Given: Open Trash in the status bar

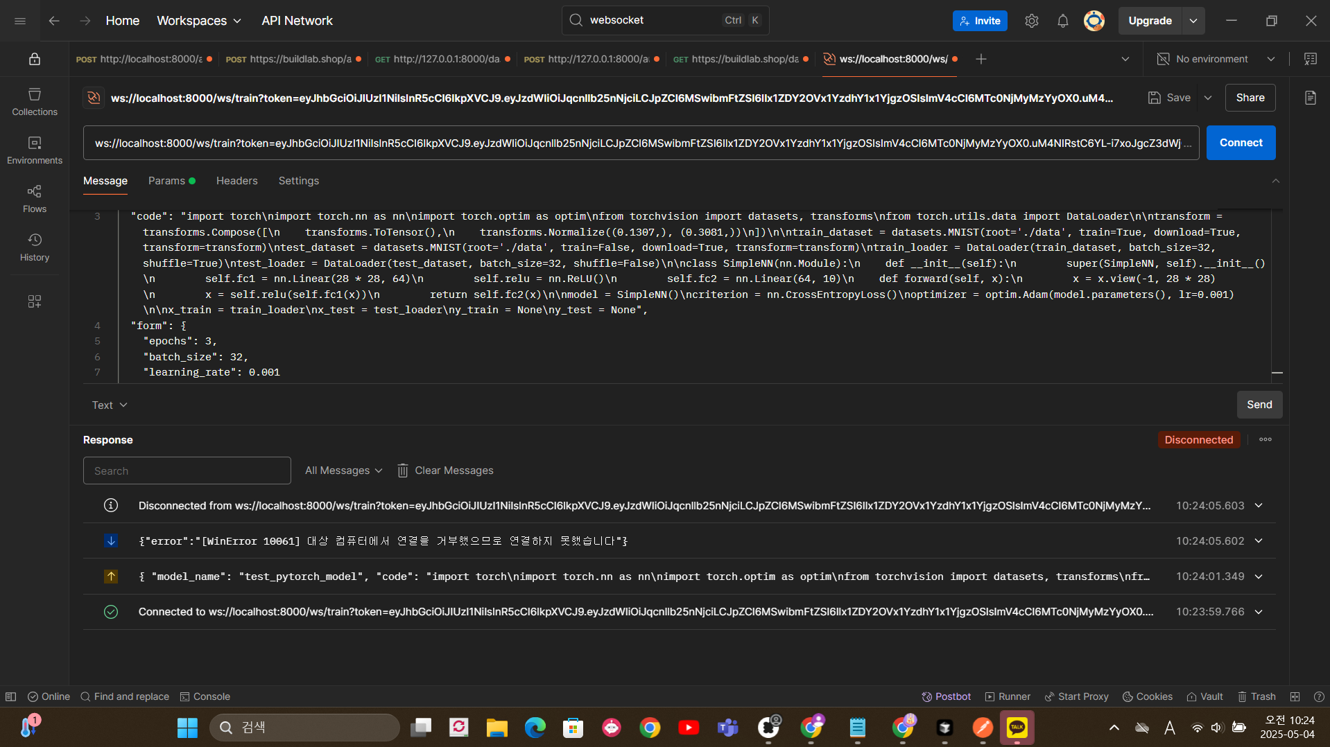Looking at the screenshot, I should (x=1256, y=696).
